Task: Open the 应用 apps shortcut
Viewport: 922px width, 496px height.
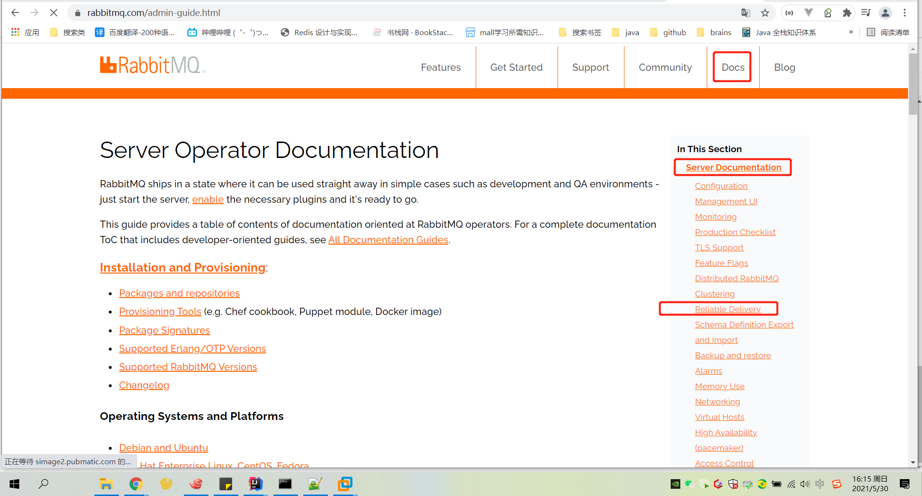Action: 25,32
